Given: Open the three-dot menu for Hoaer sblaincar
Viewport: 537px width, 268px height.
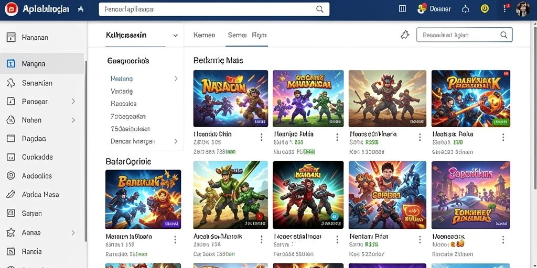Looking at the screenshot, I should [337, 239].
